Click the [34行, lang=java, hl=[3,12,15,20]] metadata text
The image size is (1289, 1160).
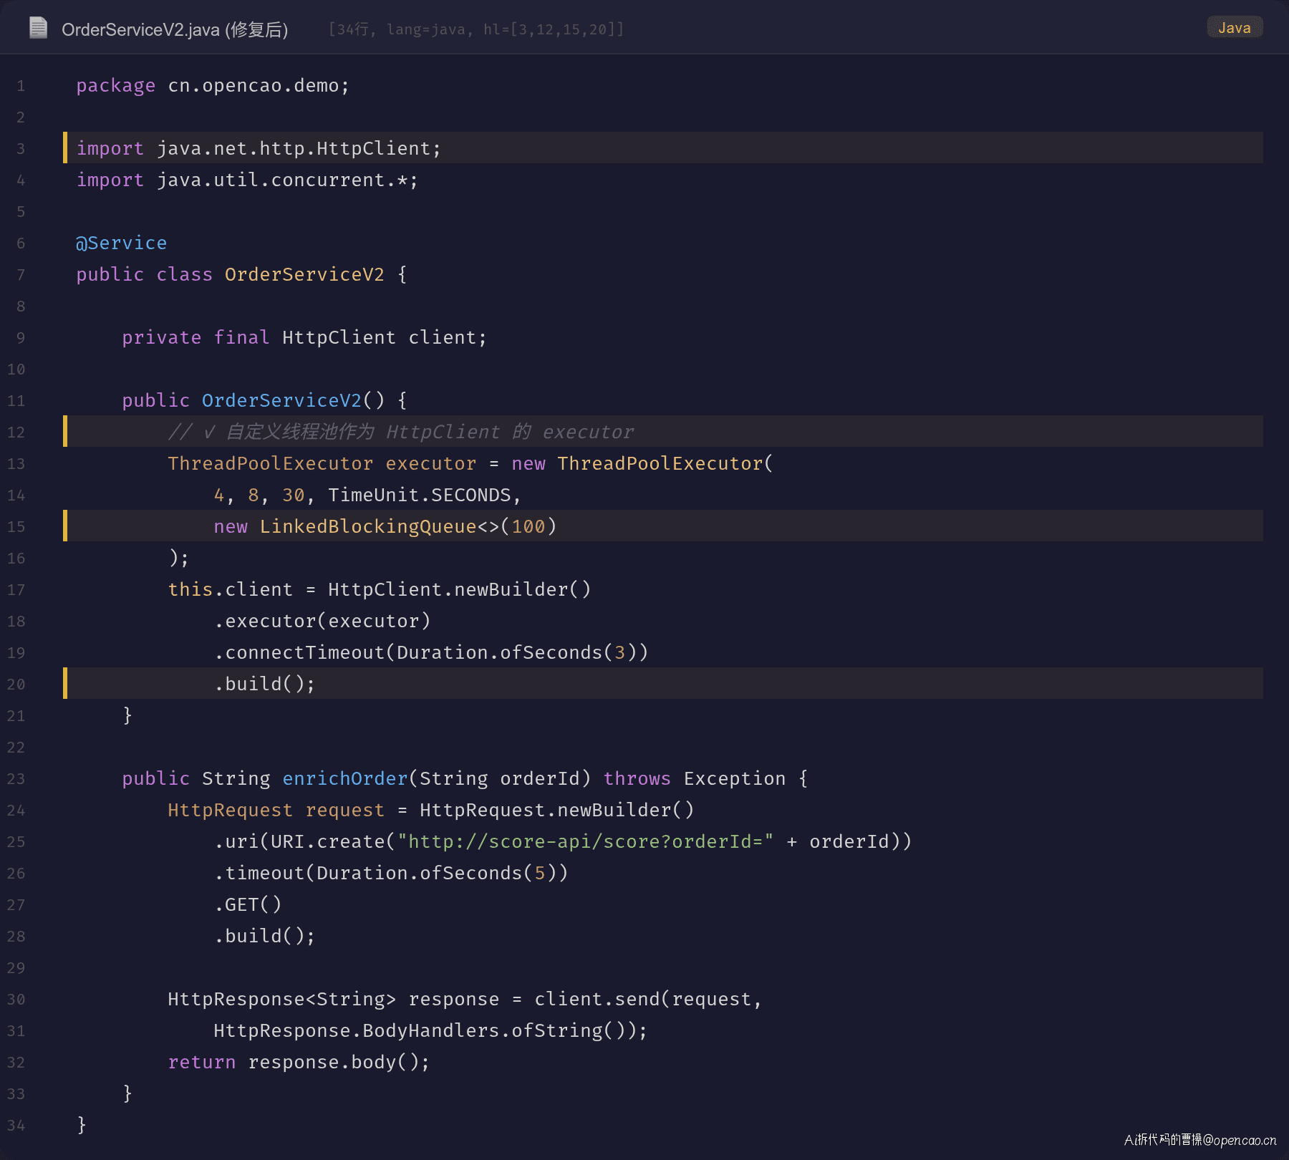coord(476,29)
